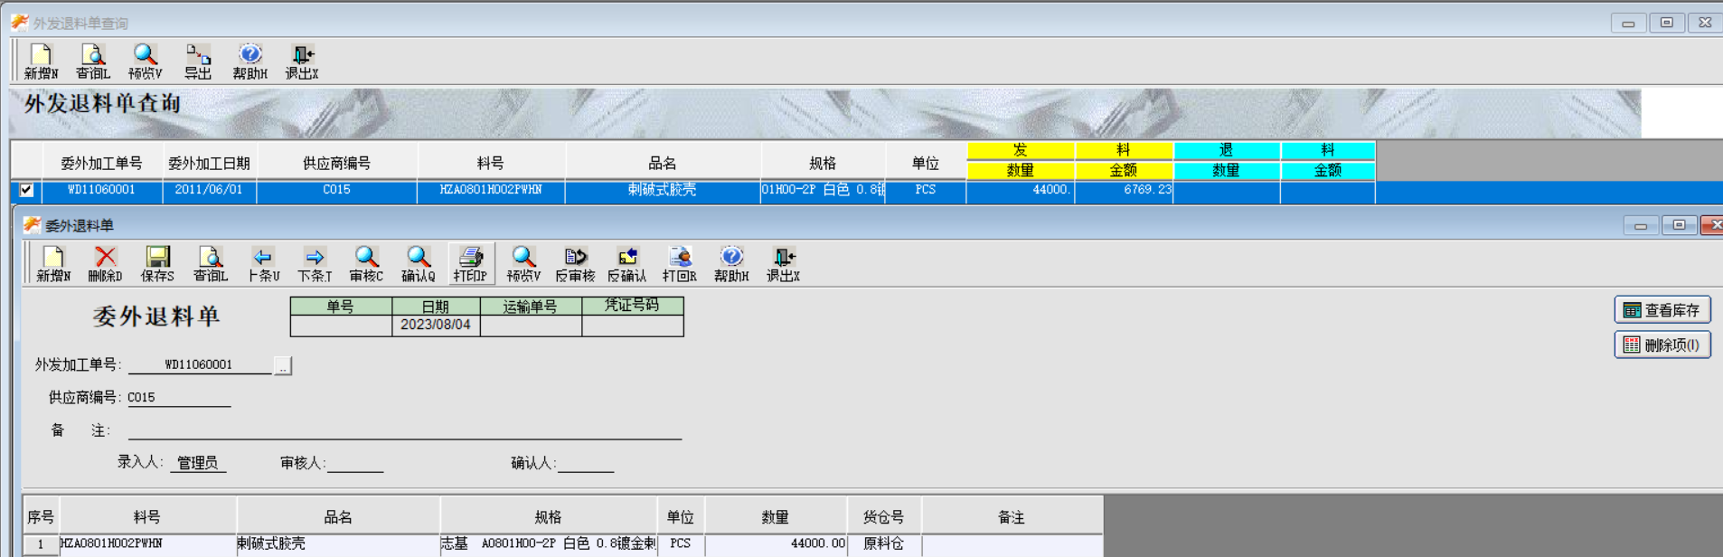This screenshot has height=557, width=1723.
Task: Open 帮助H in 委外退料单 toolbar
Action: 731,264
